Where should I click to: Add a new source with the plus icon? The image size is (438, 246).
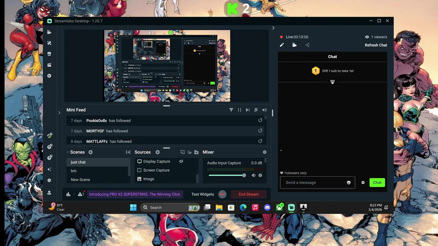point(158,152)
